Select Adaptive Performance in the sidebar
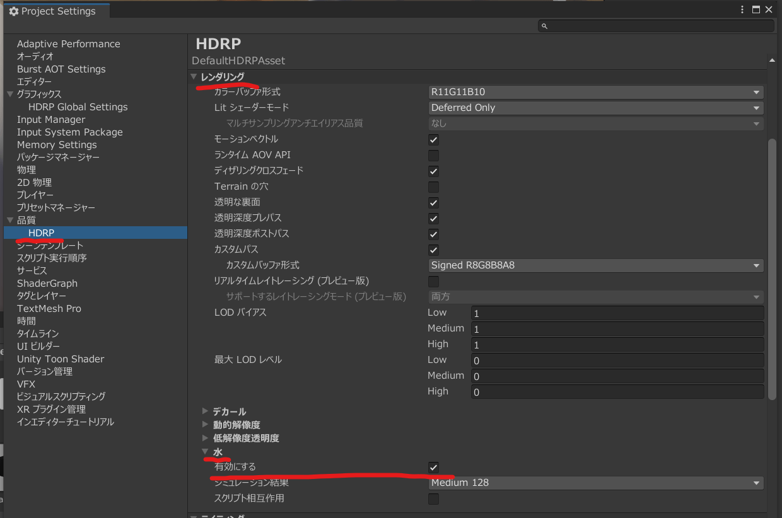This screenshot has height=518, width=782. click(69, 44)
